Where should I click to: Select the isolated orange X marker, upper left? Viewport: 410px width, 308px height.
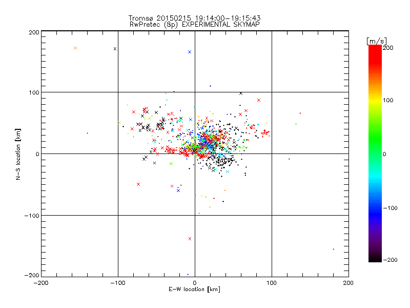pos(75,48)
